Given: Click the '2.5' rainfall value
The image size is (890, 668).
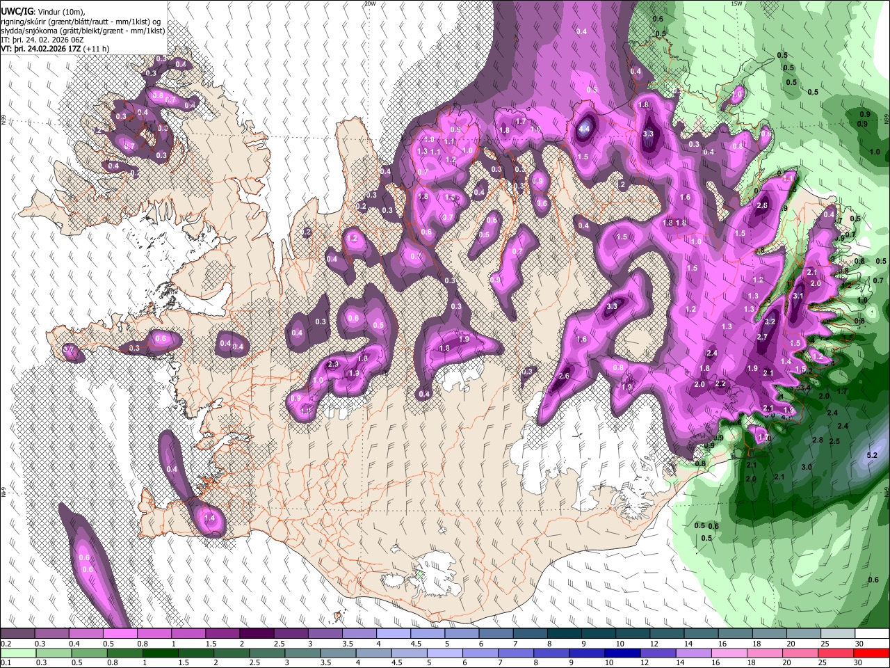Looking at the screenshot, I should [x=835, y=441].
